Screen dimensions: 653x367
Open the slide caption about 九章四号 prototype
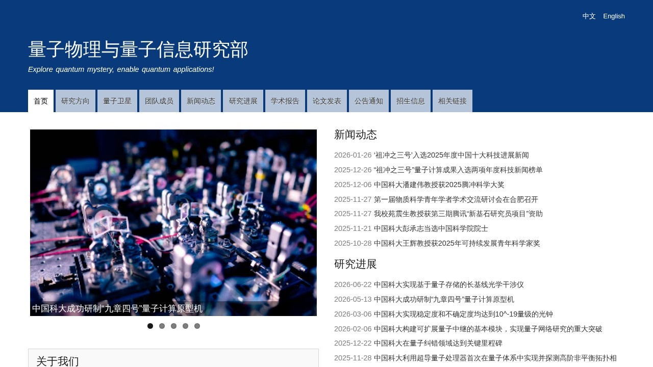117,308
